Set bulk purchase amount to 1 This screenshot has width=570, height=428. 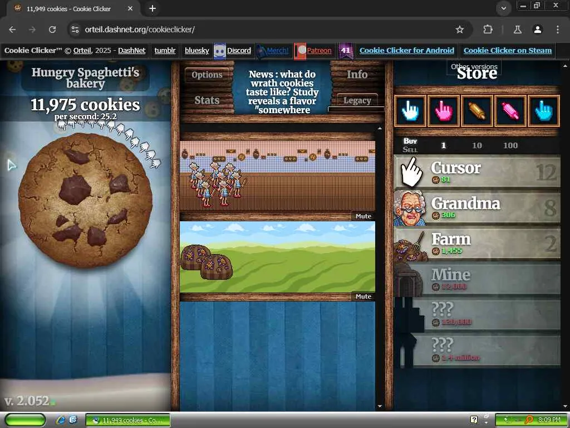tap(443, 145)
